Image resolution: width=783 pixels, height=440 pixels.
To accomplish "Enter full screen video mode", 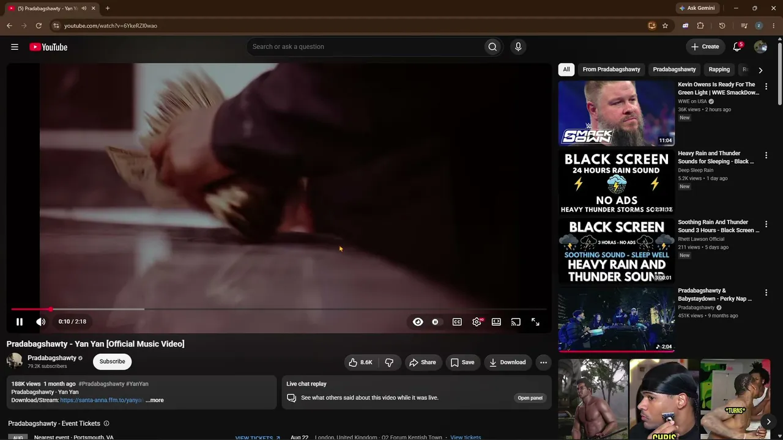I will coord(535,322).
